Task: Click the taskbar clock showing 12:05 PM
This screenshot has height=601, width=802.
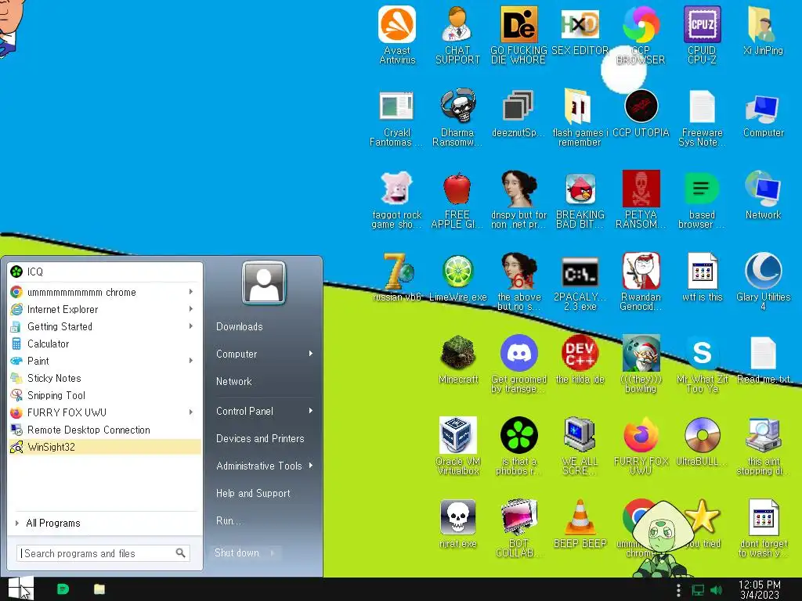Action: tap(760, 589)
